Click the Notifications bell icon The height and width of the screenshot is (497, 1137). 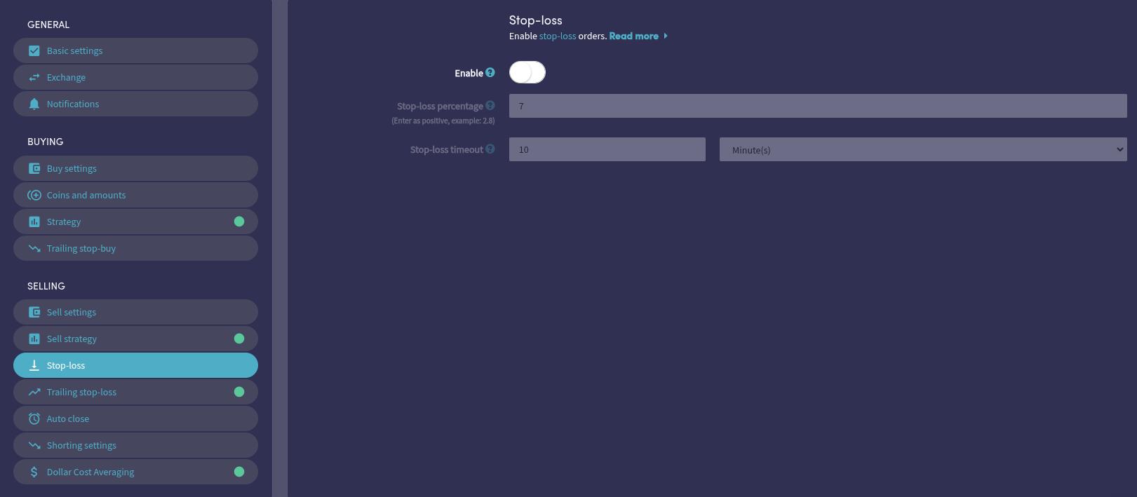(x=34, y=104)
